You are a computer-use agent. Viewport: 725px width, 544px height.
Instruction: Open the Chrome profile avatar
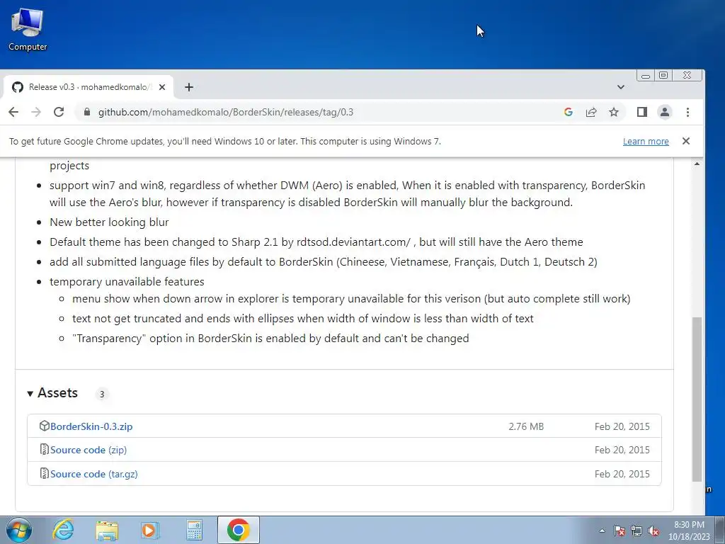tap(664, 112)
